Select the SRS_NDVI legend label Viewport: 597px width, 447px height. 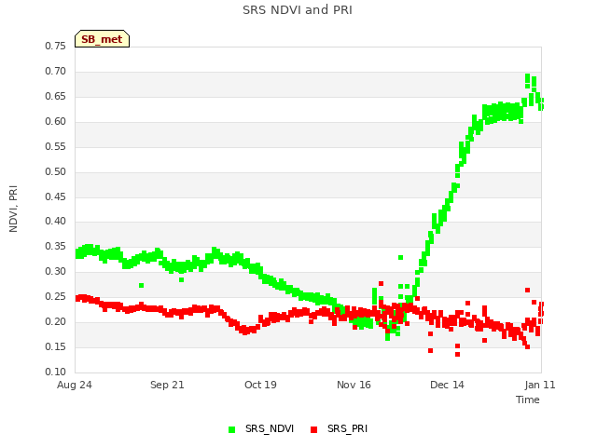(x=270, y=428)
